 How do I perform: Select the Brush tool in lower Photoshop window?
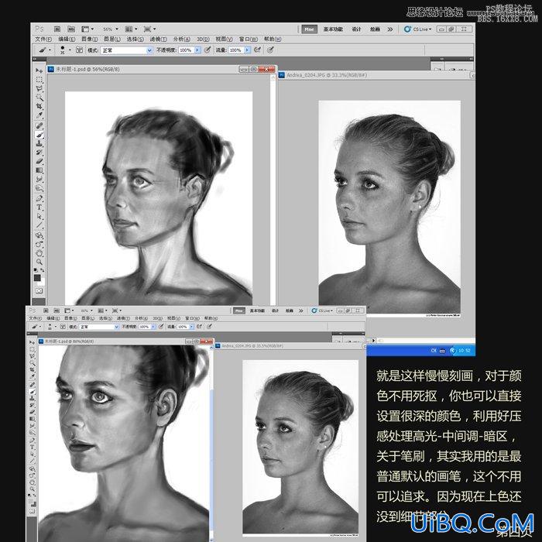point(33,391)
